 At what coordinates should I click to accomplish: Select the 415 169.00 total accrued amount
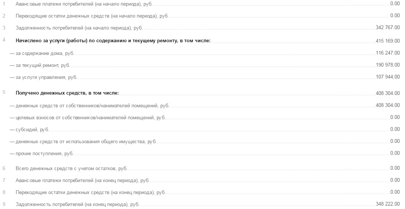(x=388, y=41)
